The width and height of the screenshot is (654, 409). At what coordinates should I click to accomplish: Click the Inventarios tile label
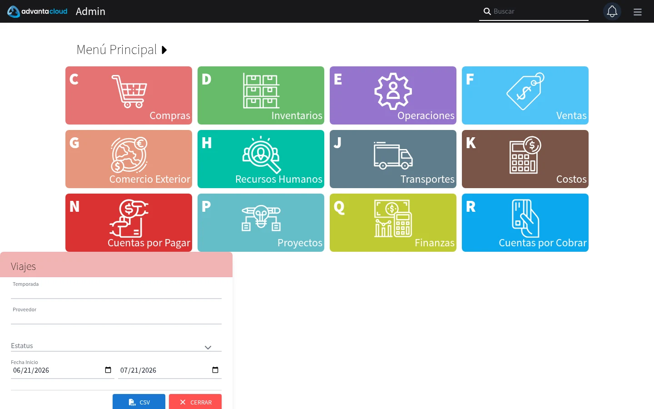pyautogui.click(x=297, y=115)
